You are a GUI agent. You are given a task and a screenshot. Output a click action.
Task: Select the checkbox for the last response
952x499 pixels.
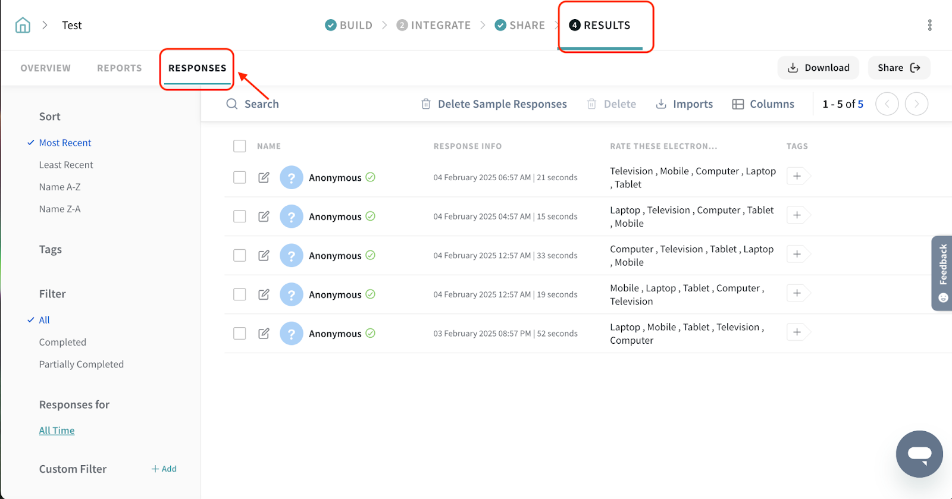[x=240, y=334]
